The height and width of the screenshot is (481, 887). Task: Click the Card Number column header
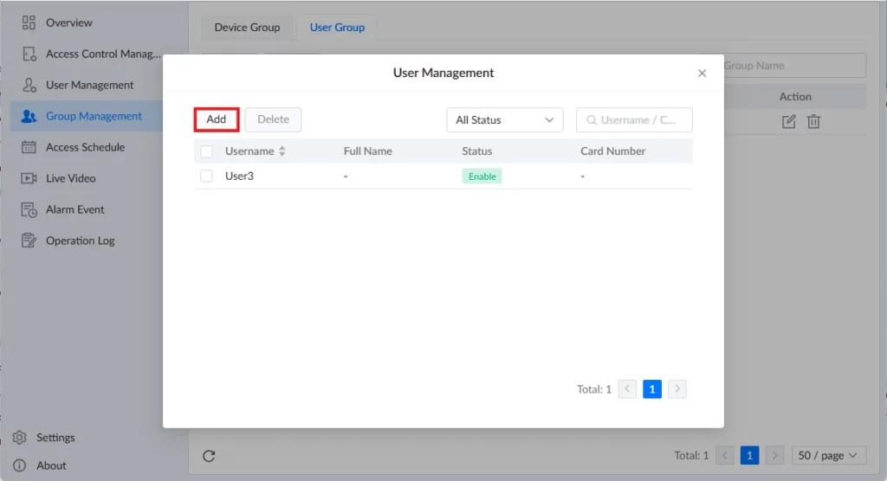[612, 151]
